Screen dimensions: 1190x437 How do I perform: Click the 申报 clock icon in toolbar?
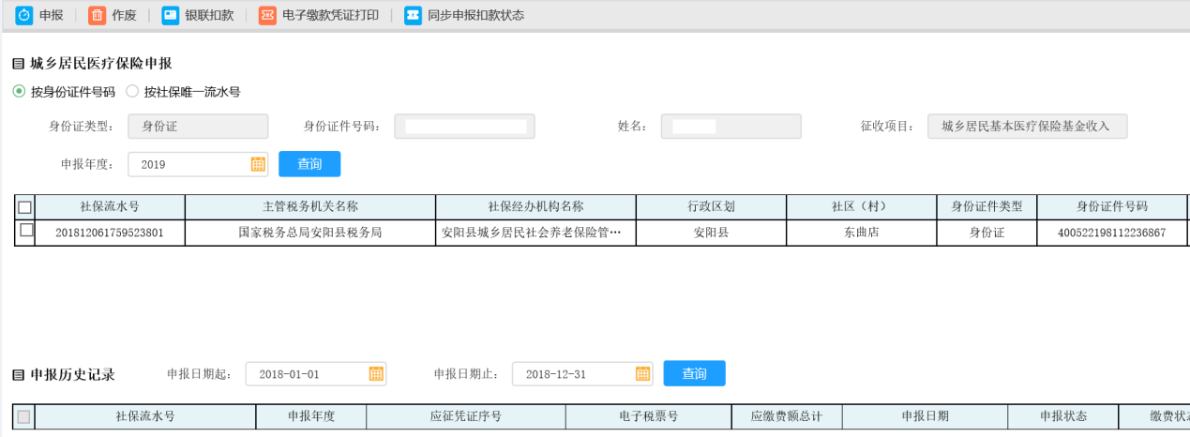pyautogui.click(x=24, y=15)
